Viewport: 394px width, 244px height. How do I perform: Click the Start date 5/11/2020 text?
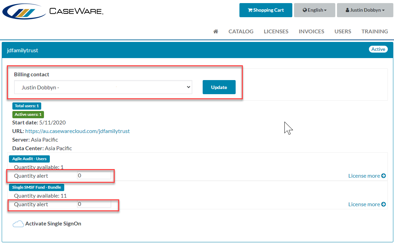pyautogui.click(x=39, y=123)
